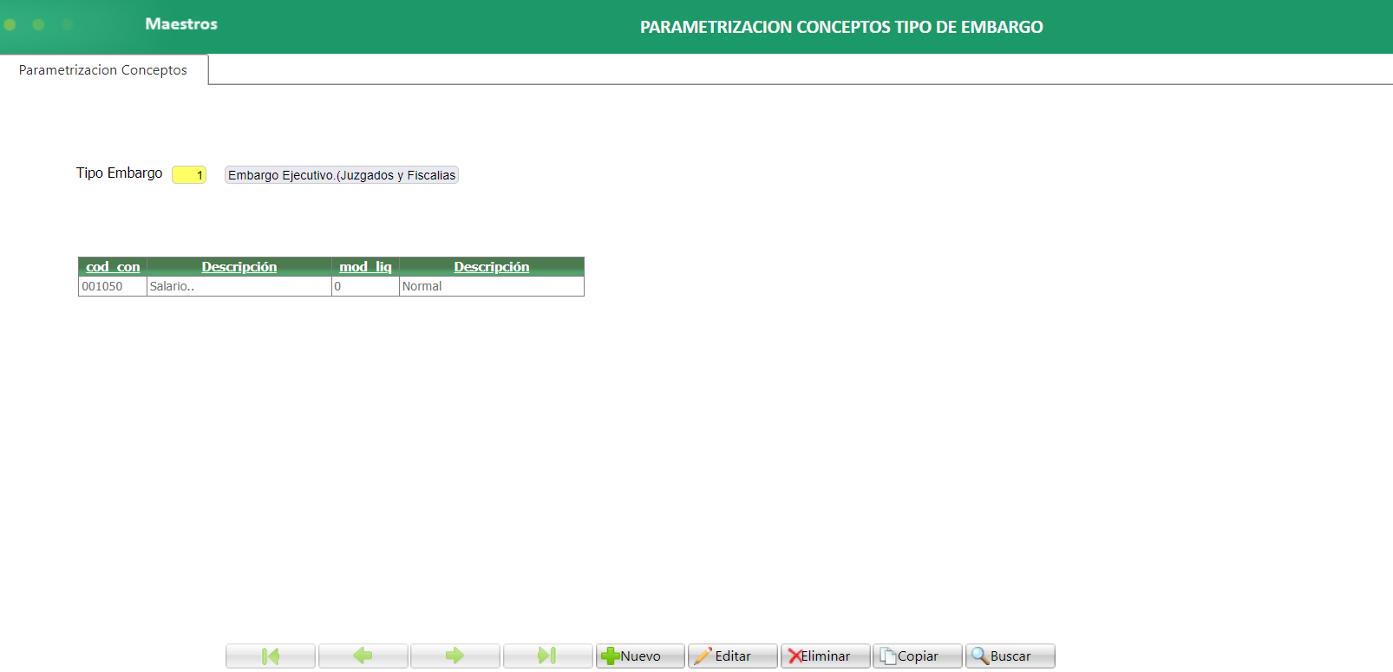1393x672 pixels.
Task: Sort by Descripción header next to mod_liq
Action: pyautogui.click(x=492, y=267)
